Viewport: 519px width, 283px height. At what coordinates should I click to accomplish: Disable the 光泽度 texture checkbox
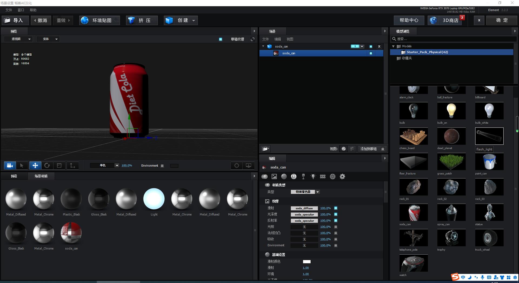336,214
